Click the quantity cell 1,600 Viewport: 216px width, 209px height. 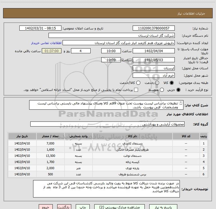point(50,150)
